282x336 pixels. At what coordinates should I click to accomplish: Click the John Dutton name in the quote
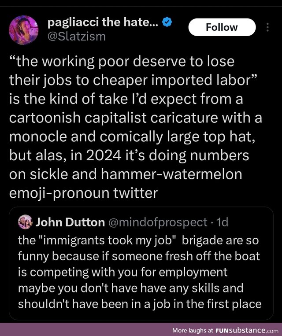pos(70,222)
